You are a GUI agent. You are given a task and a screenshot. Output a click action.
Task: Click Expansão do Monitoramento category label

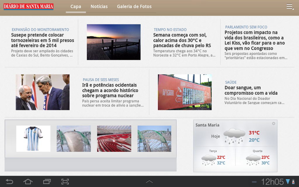tap(40, 30)
